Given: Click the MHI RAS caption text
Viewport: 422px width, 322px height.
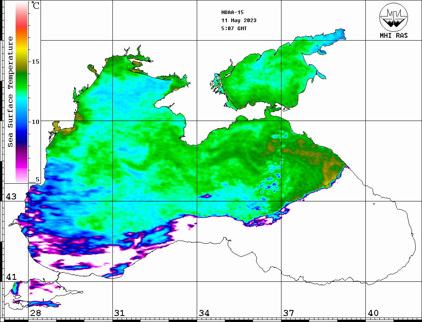Looking at the screenshot, I should coord(393,35).
